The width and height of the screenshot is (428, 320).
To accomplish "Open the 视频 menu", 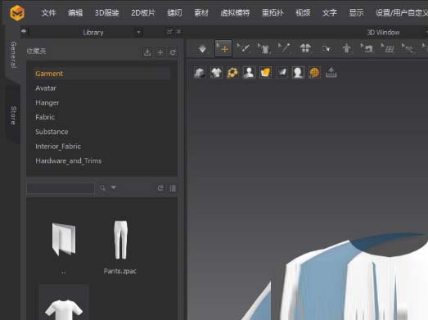I will 303,12.
